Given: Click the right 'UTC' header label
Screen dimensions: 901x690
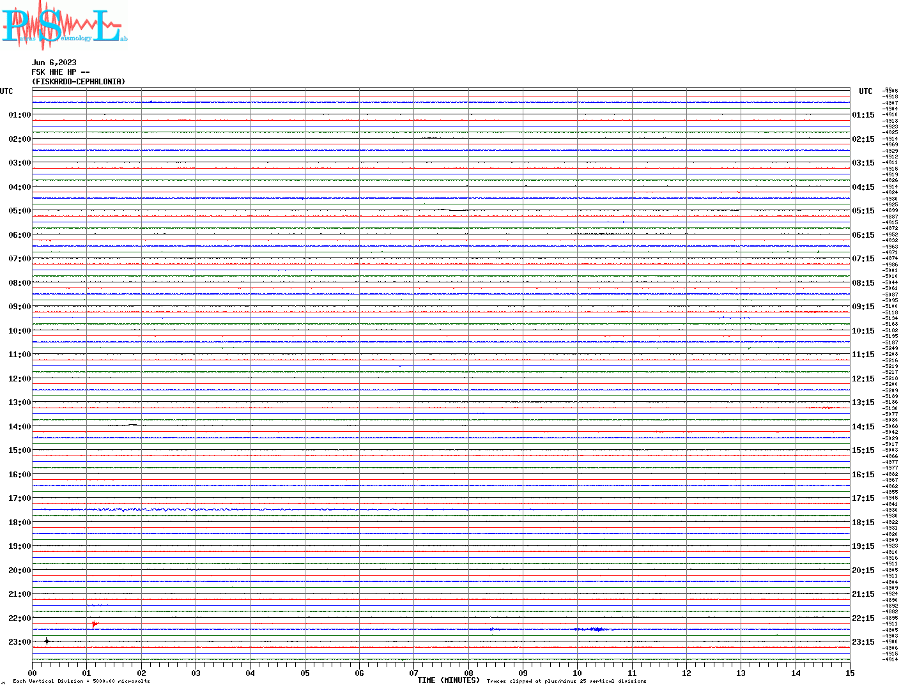Looking at the screenshot, I should click(866, 91).
